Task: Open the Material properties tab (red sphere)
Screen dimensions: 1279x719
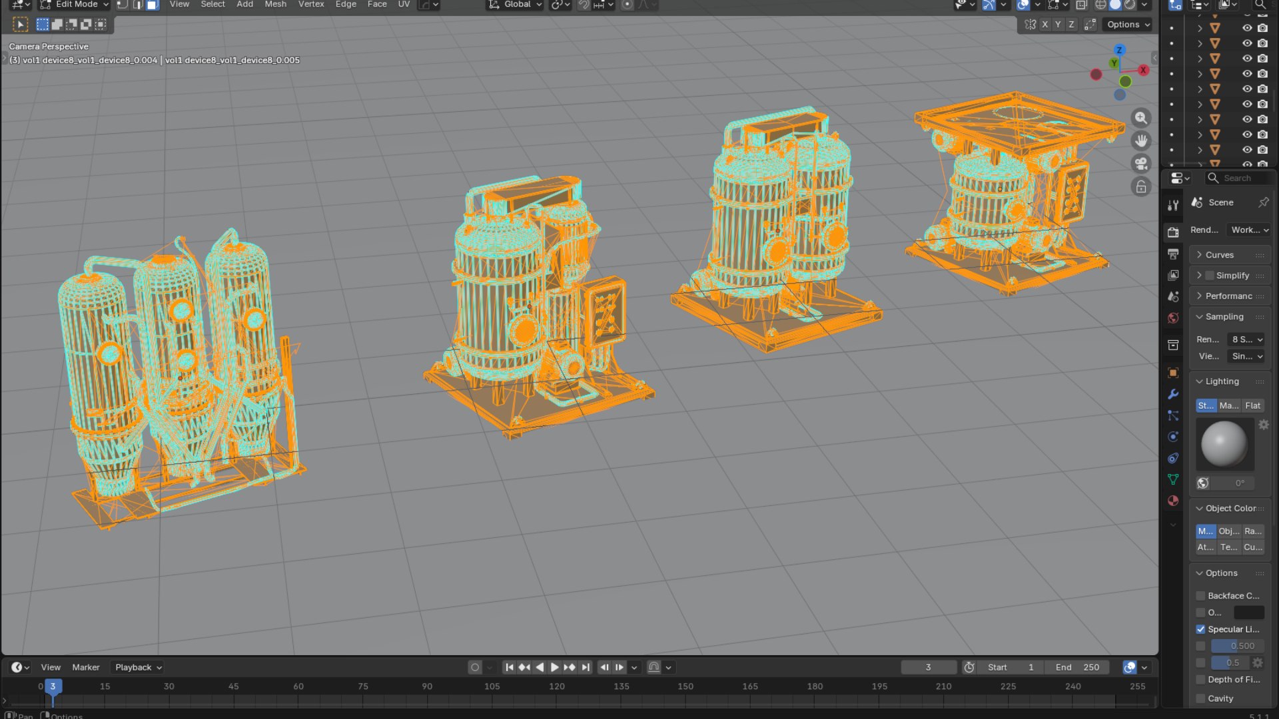Action: [1173, 501]
